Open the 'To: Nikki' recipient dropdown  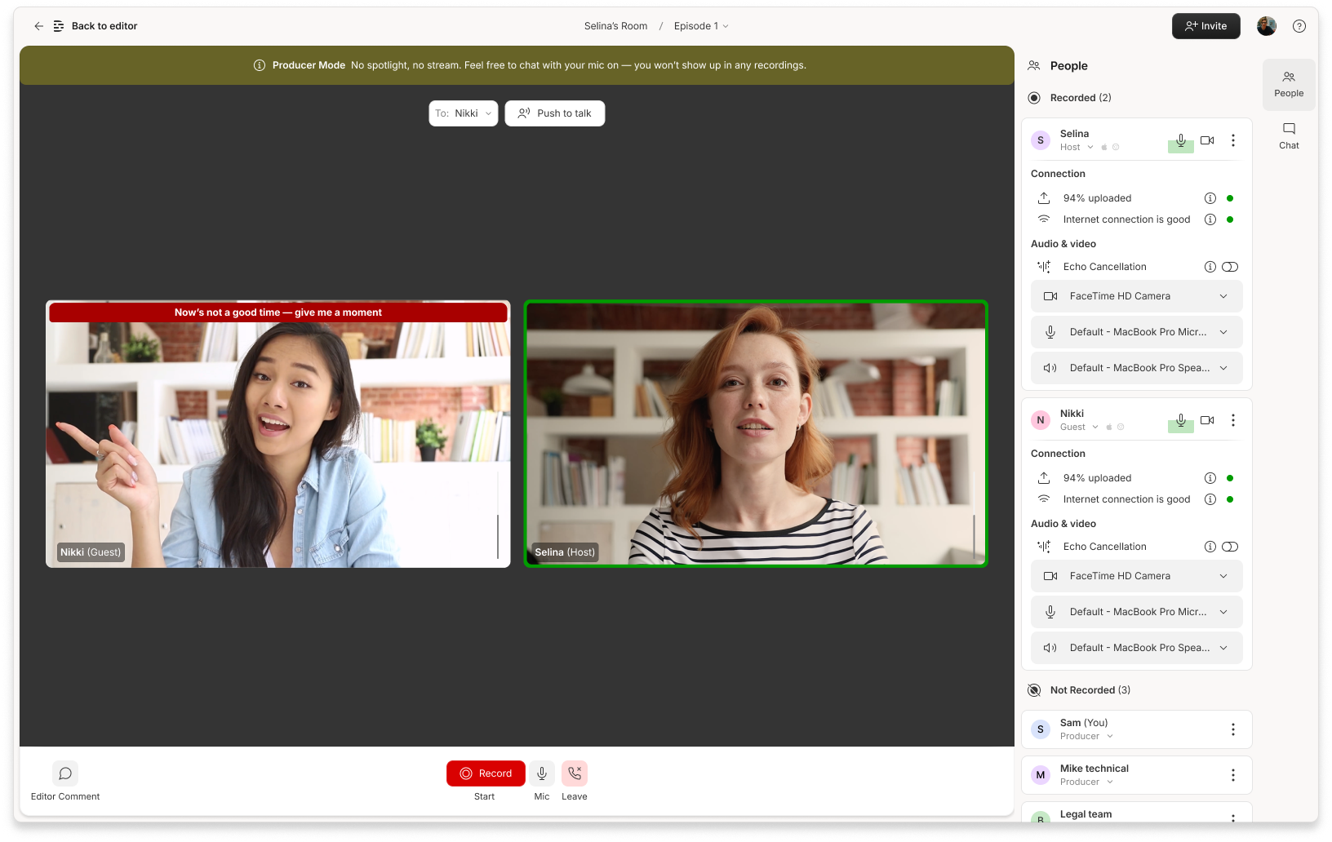463,113
